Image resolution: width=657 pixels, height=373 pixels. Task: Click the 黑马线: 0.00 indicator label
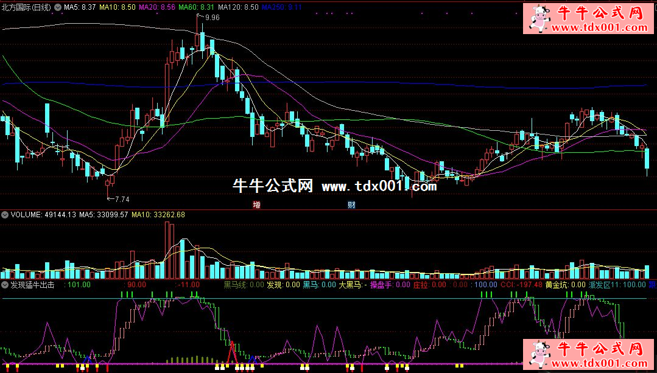click(x=244, y=285)
